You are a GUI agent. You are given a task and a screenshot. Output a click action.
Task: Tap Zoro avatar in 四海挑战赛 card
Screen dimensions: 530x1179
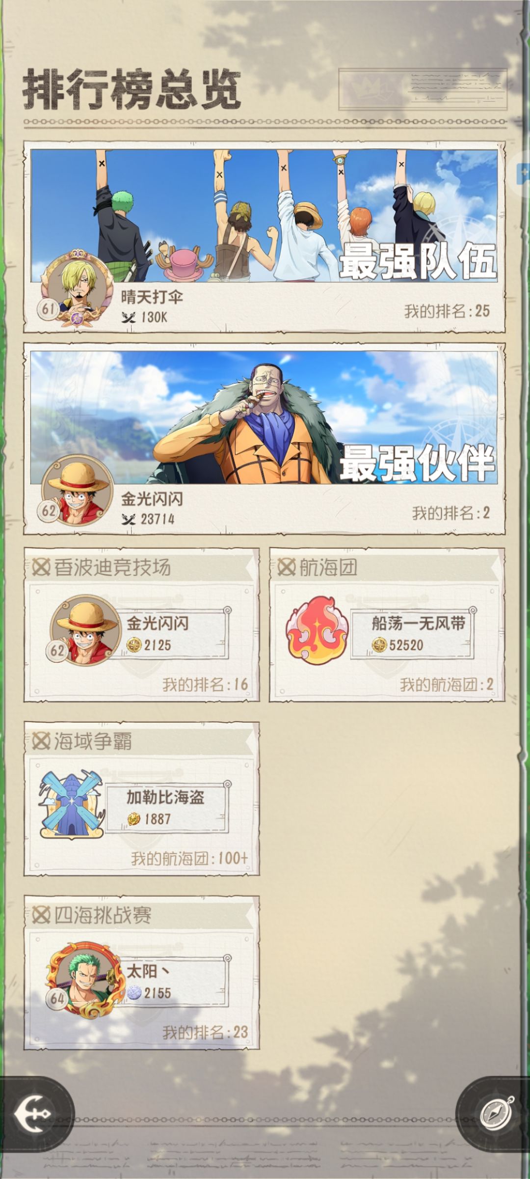coord(83,979)
